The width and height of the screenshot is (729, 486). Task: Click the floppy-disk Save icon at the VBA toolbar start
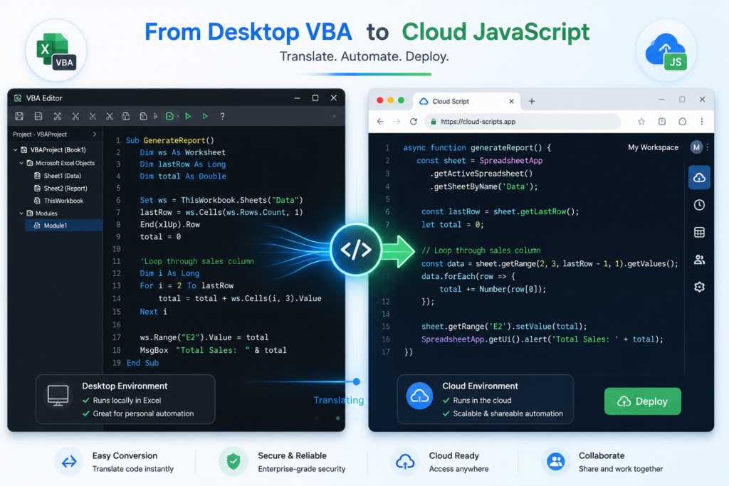click(x=19, y=116)
